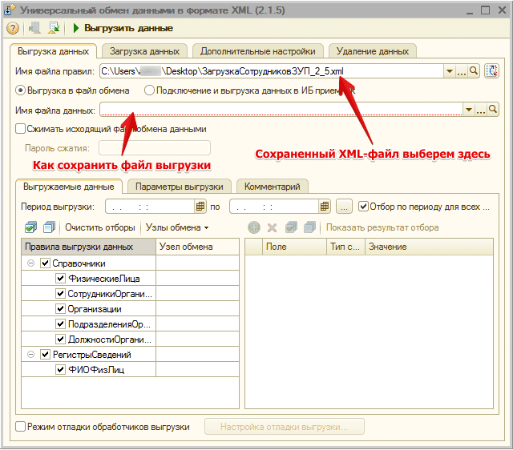The height and width of the screenshot is (450, 513).
Task: Open calendar picker for period end date
Action: coord(325,207)
